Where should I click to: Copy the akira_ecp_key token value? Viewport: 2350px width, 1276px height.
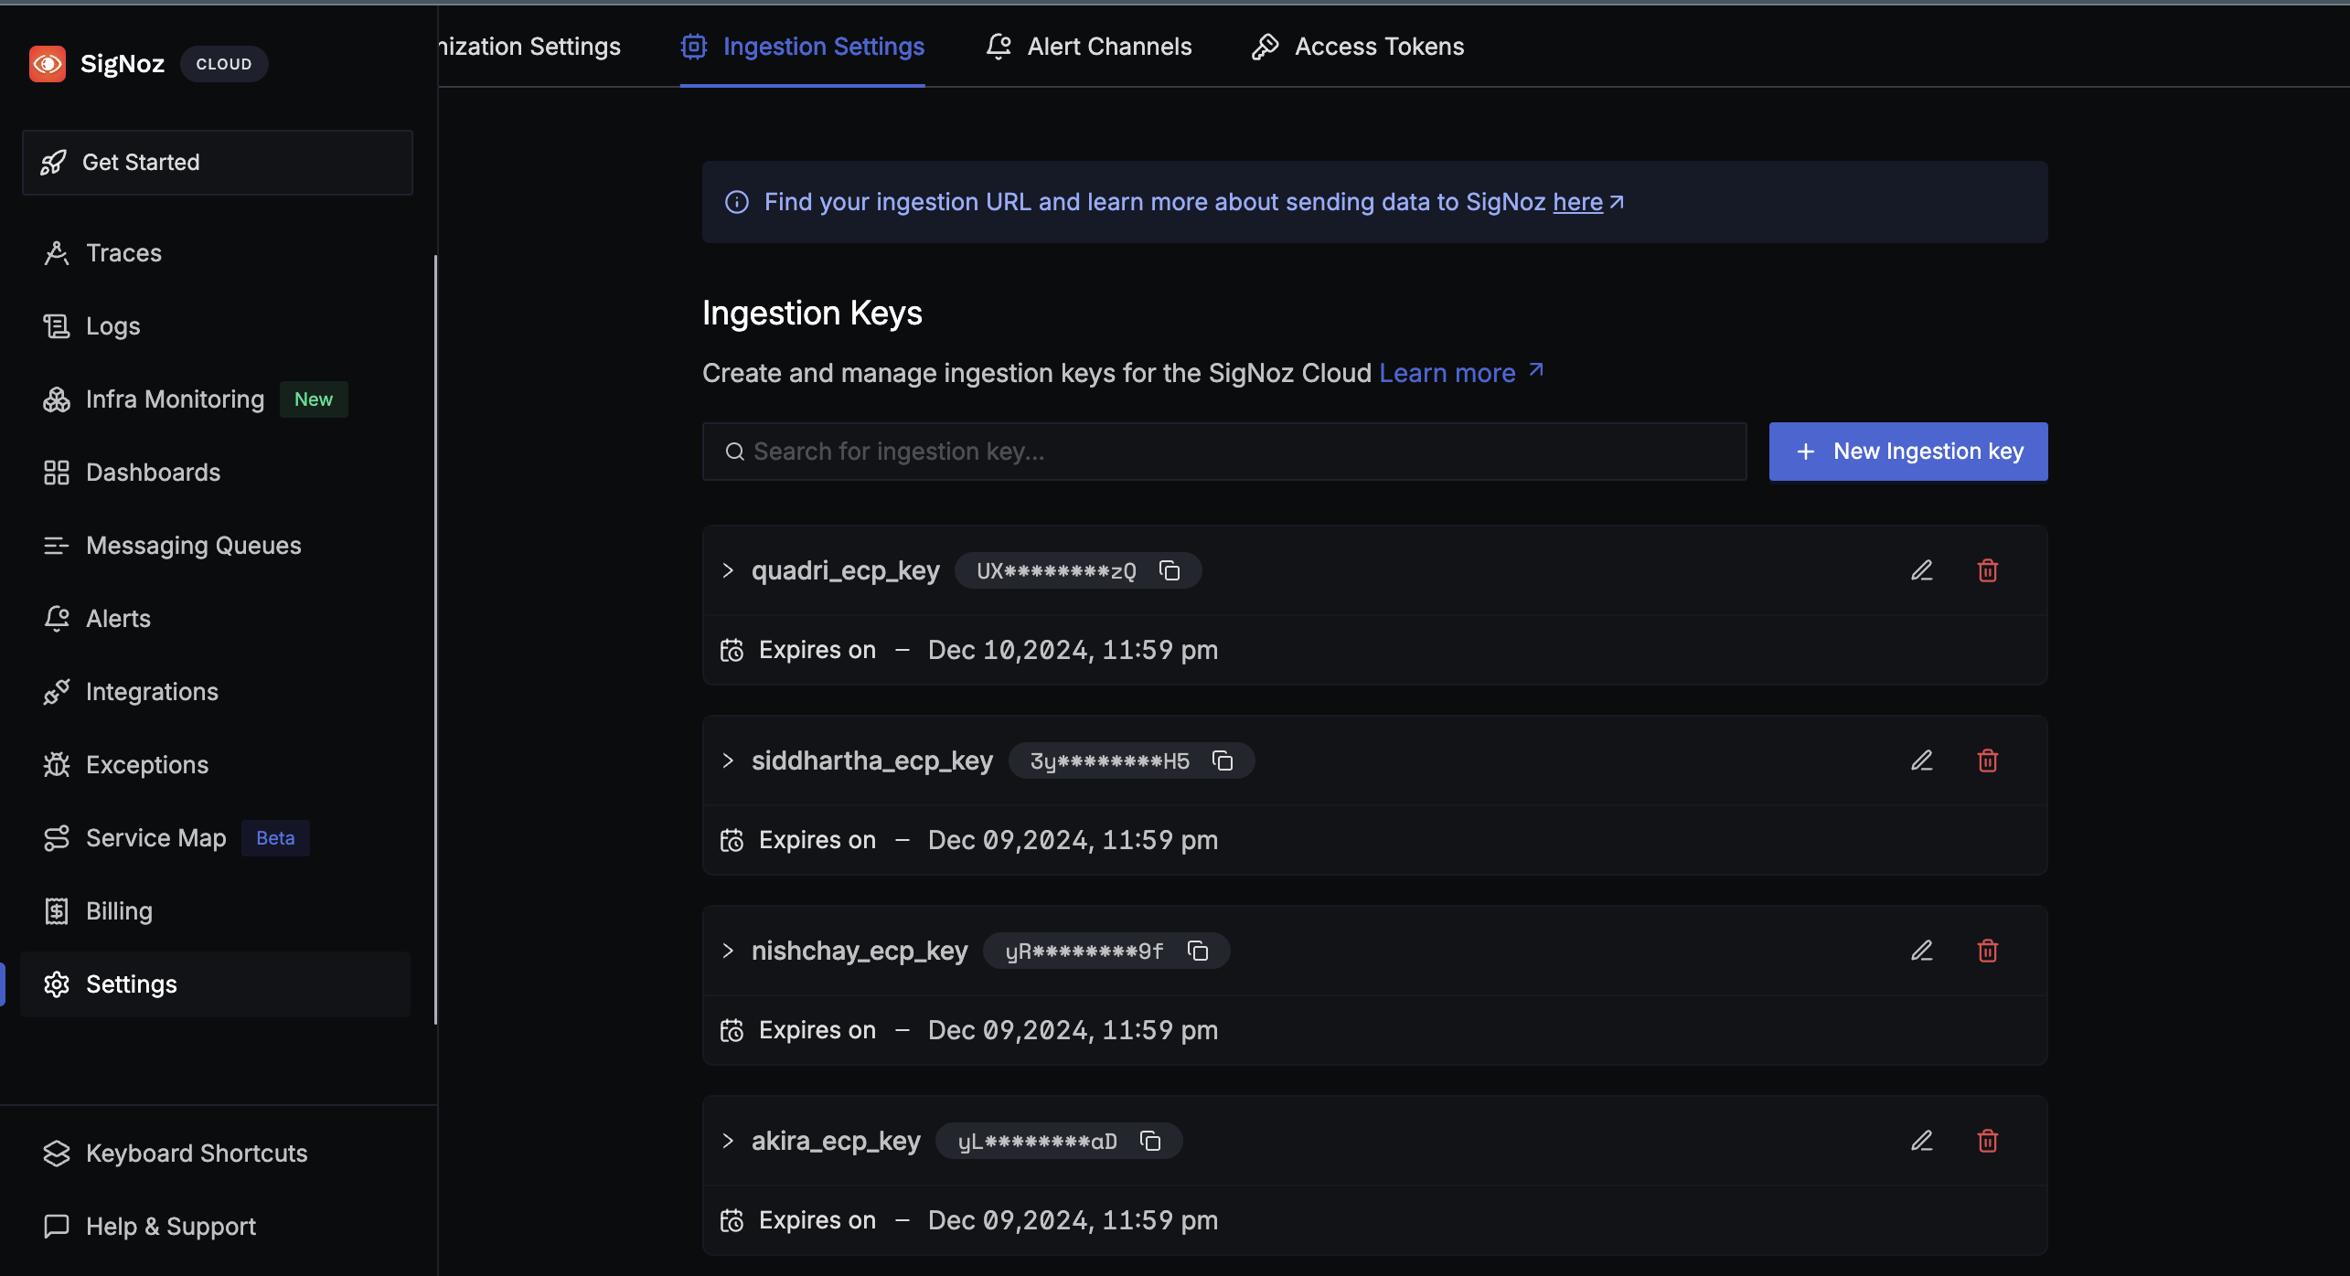(1149, 1139)
